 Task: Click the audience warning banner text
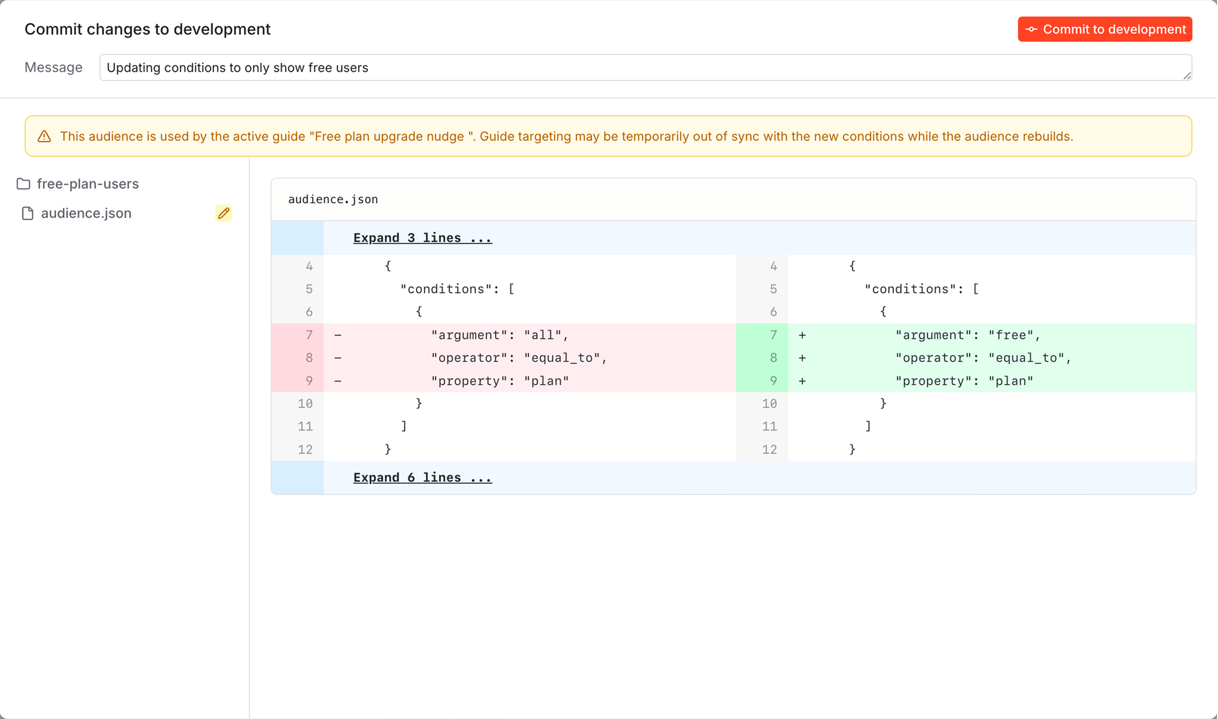pyautogui.click(x=567, y=136)
